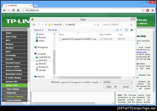Open the Bandwidth Control menu item

click(x=15, y=74)
